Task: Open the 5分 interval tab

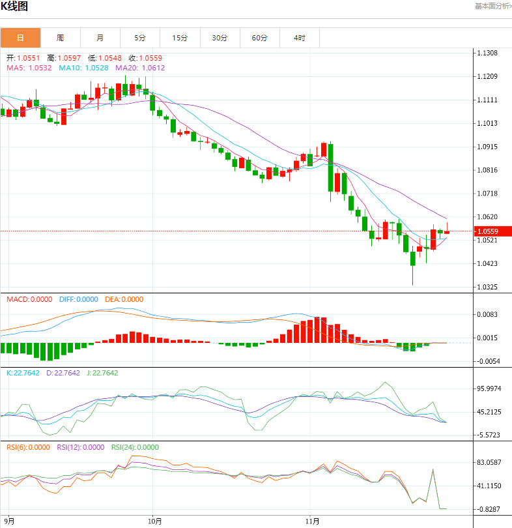Action: [x=140, y=38]
